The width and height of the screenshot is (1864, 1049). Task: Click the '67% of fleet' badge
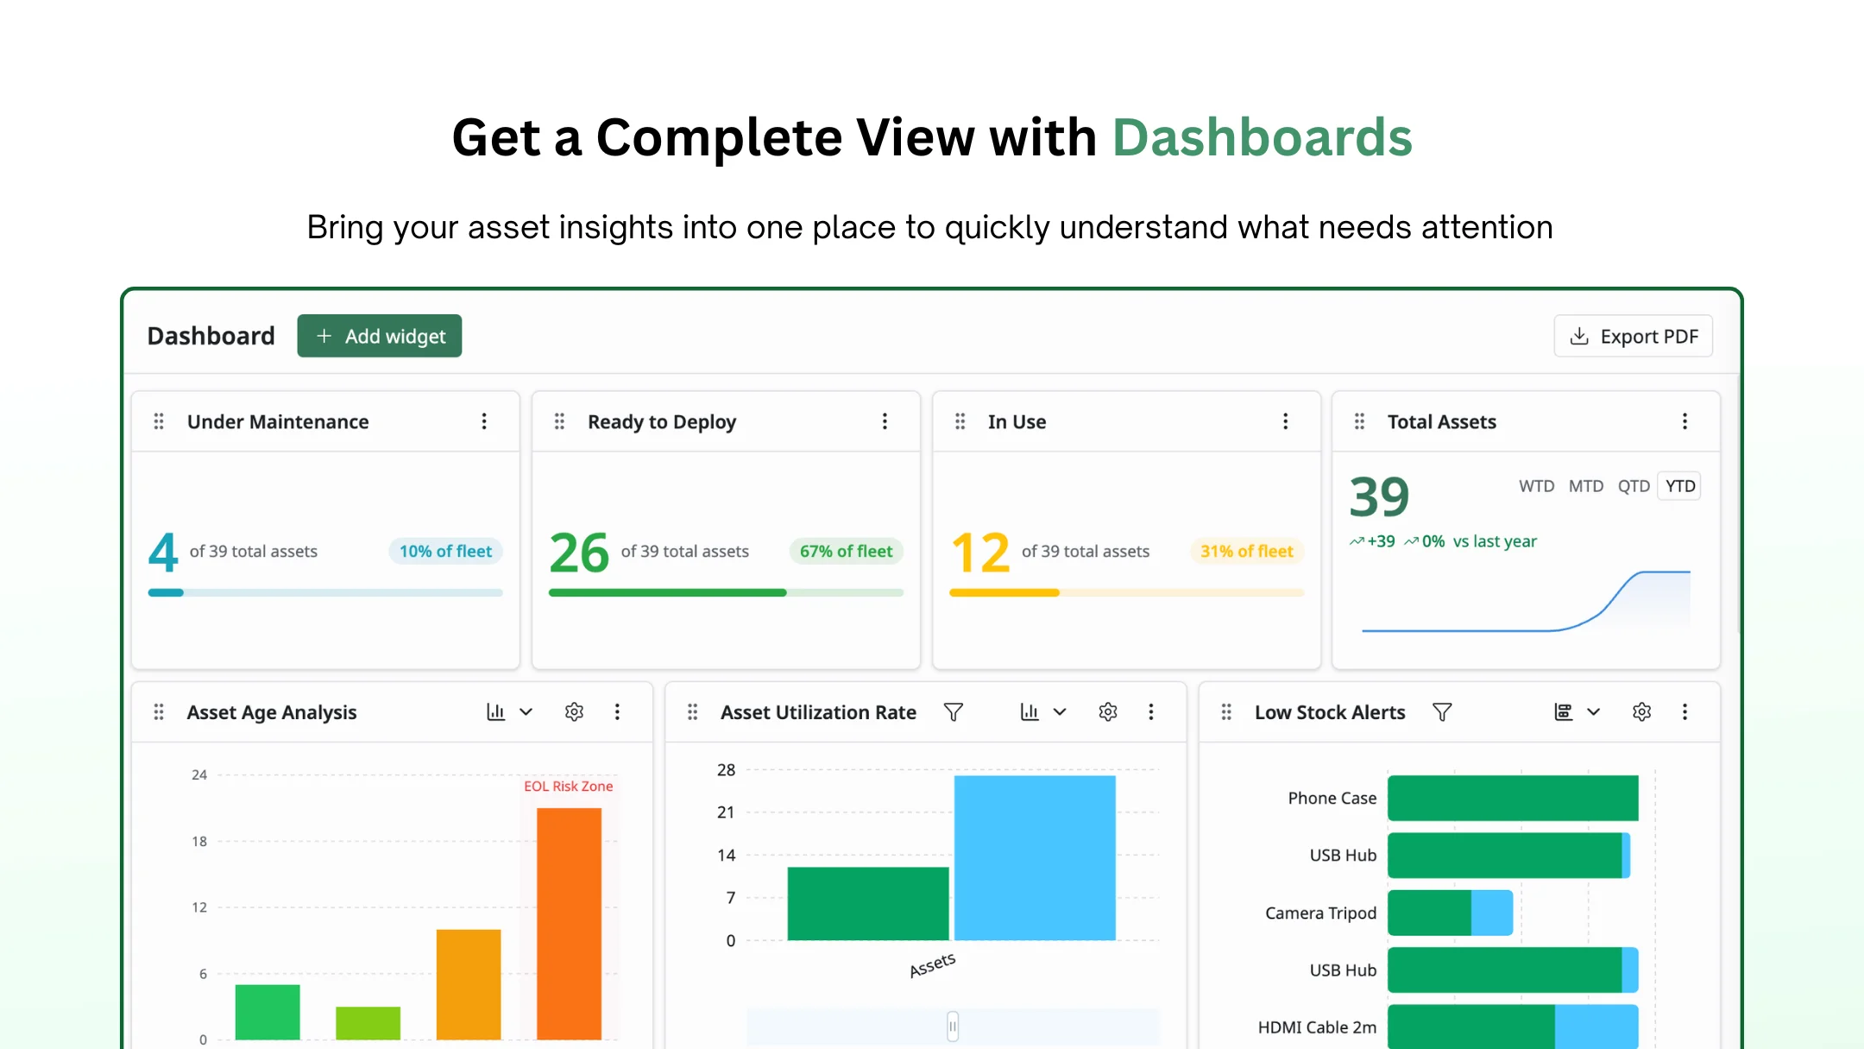tap(846, 551)
